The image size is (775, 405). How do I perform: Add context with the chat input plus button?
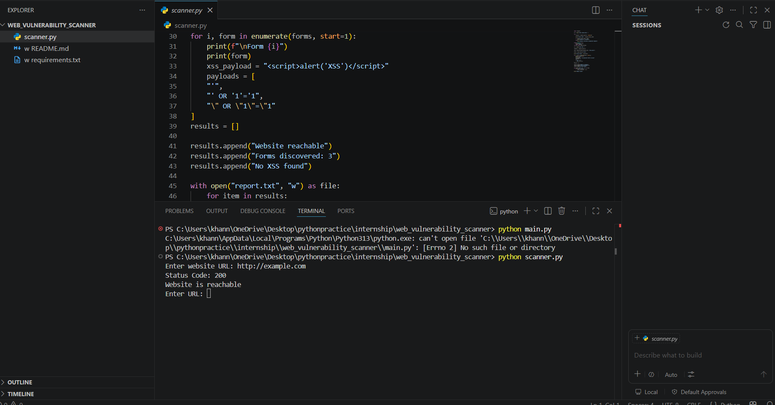tap(637, 374)
